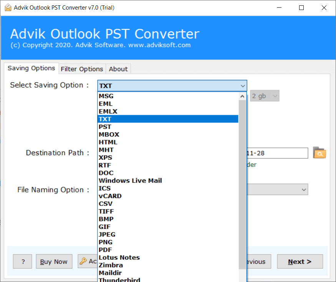Click the question mark help button
The height and width of the screenshot is (282, 336).
point(23,261)
